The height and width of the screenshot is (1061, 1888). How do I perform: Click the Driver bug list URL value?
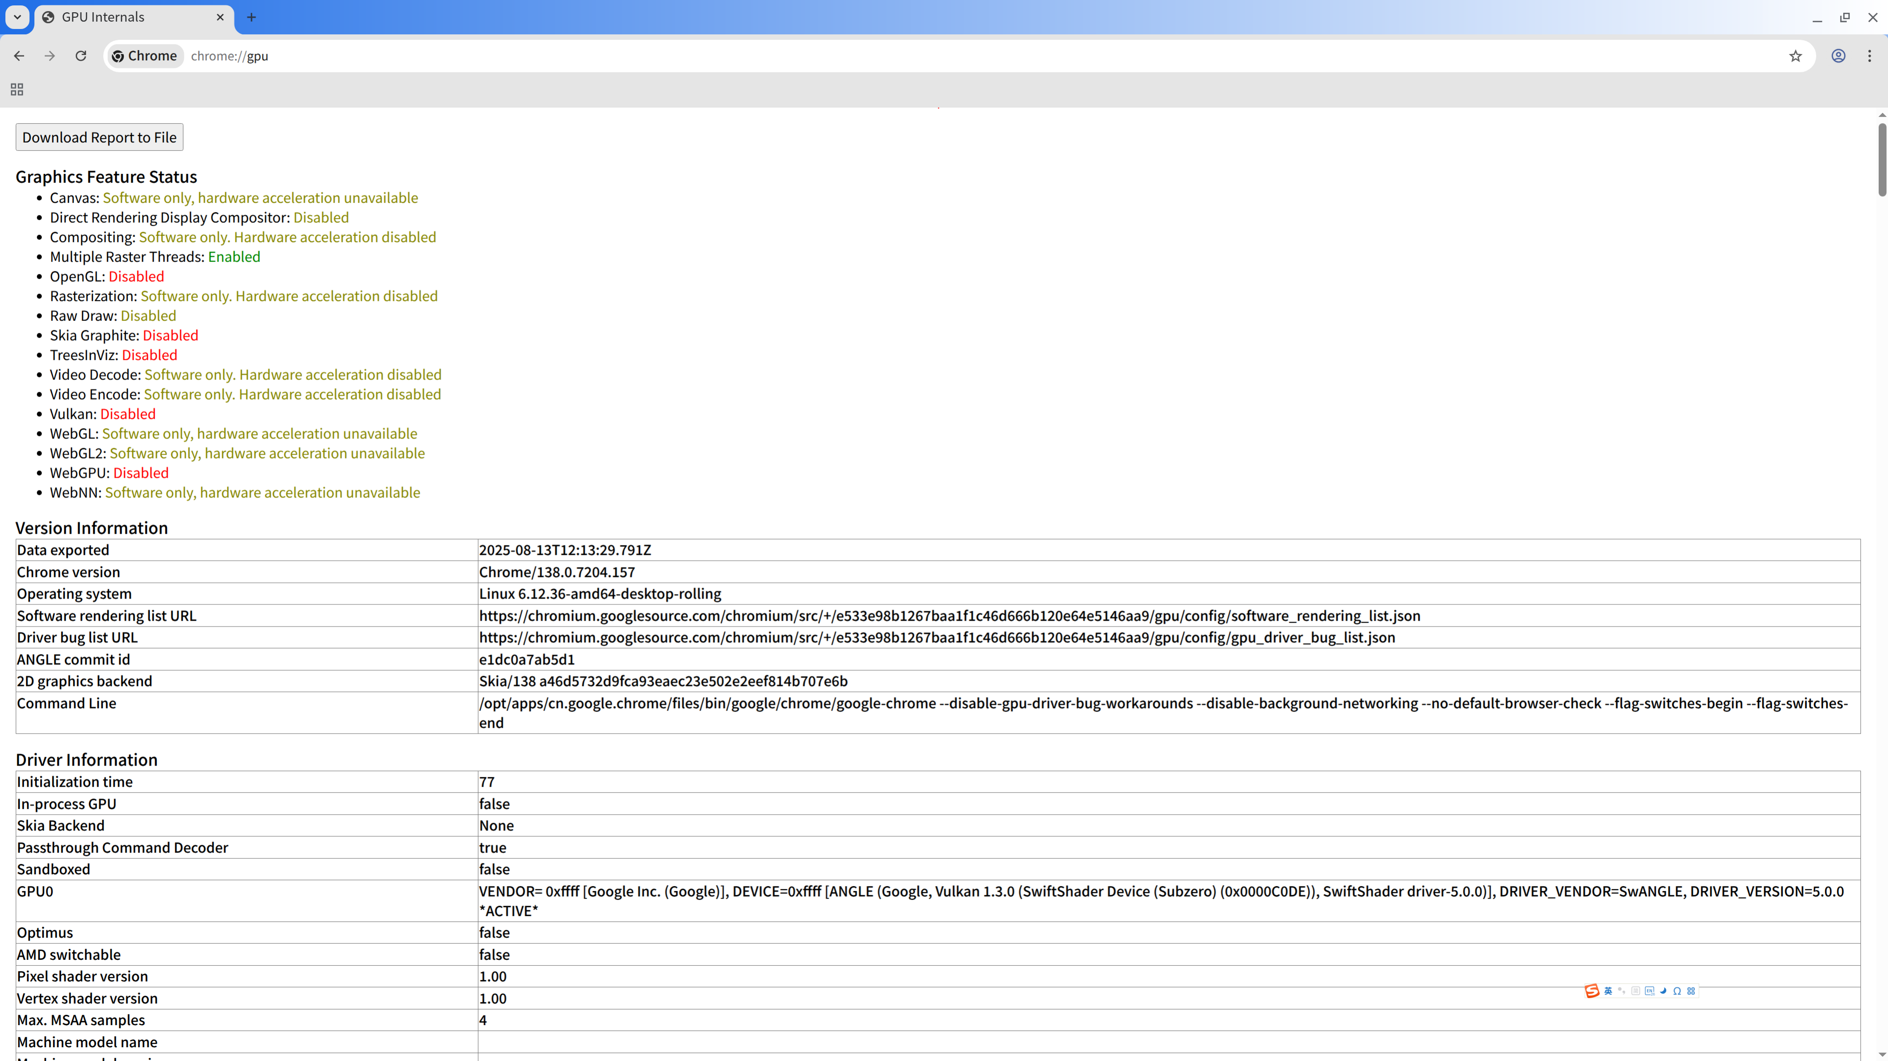coord(937,637)
